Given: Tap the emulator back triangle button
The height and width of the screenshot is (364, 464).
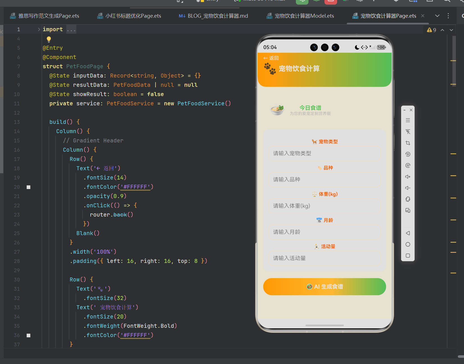Looking at the screenshot, I should [x=408, y=233].
